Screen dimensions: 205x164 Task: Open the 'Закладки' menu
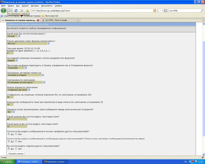coord(35,5)
